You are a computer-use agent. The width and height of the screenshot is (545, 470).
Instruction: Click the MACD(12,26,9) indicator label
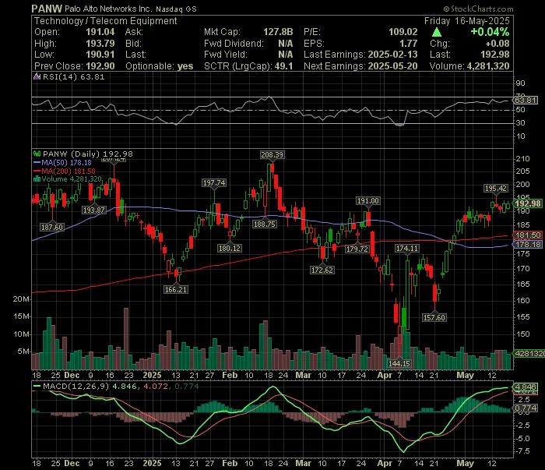point(76,386)
